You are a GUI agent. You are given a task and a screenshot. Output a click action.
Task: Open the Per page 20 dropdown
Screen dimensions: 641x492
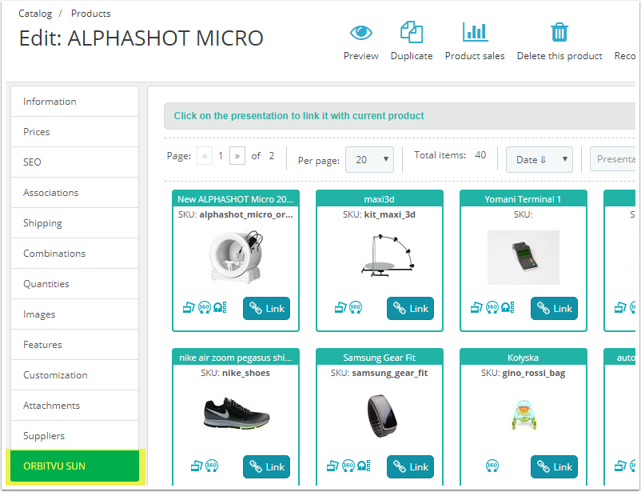tap(369, 160)
